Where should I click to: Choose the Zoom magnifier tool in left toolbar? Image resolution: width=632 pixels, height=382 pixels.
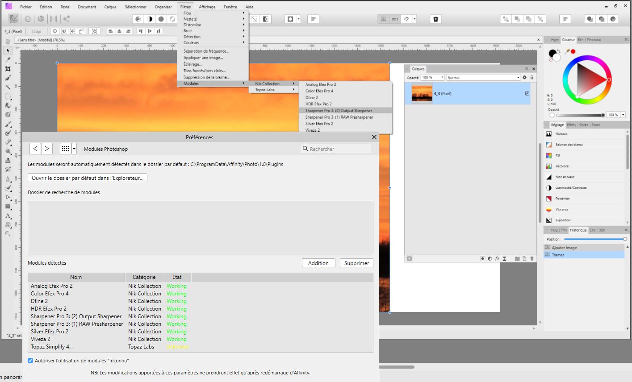[8, 234]
